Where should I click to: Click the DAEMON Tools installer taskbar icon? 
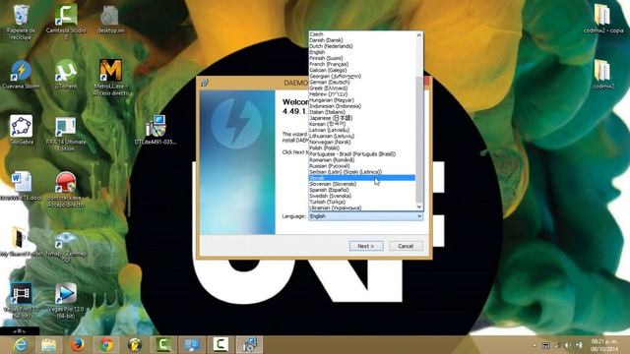click(249, 345)
